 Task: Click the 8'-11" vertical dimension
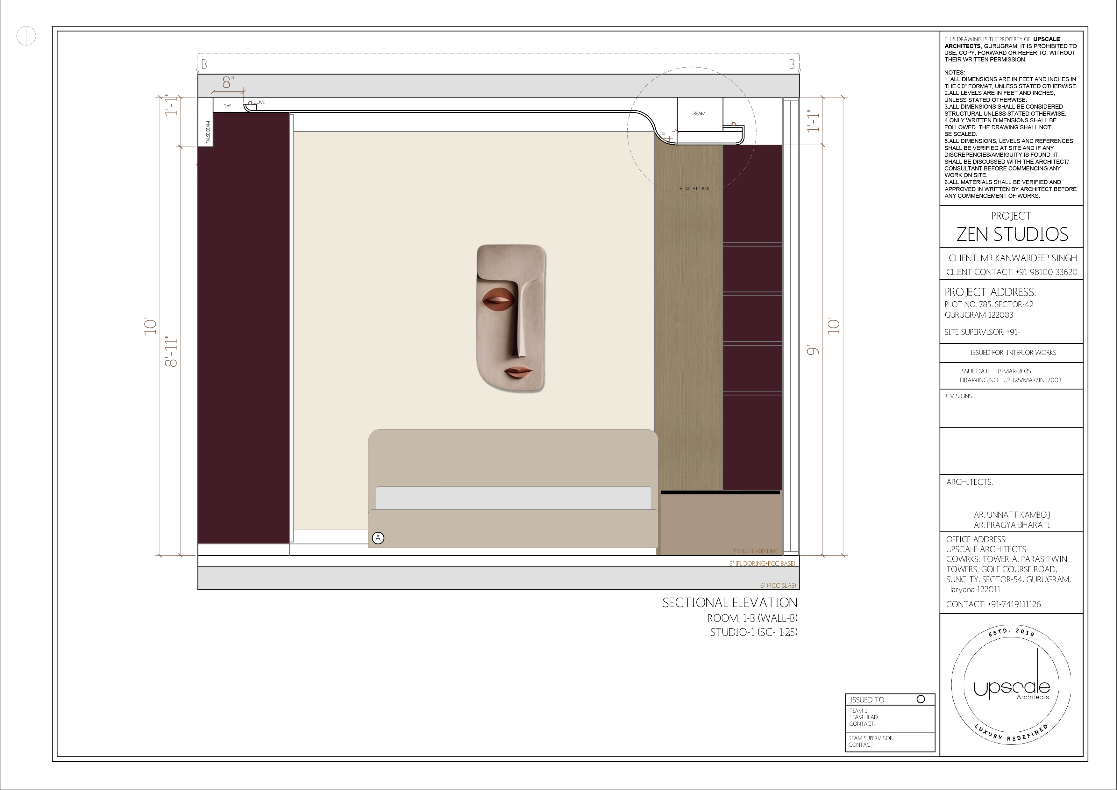[171, 351]
